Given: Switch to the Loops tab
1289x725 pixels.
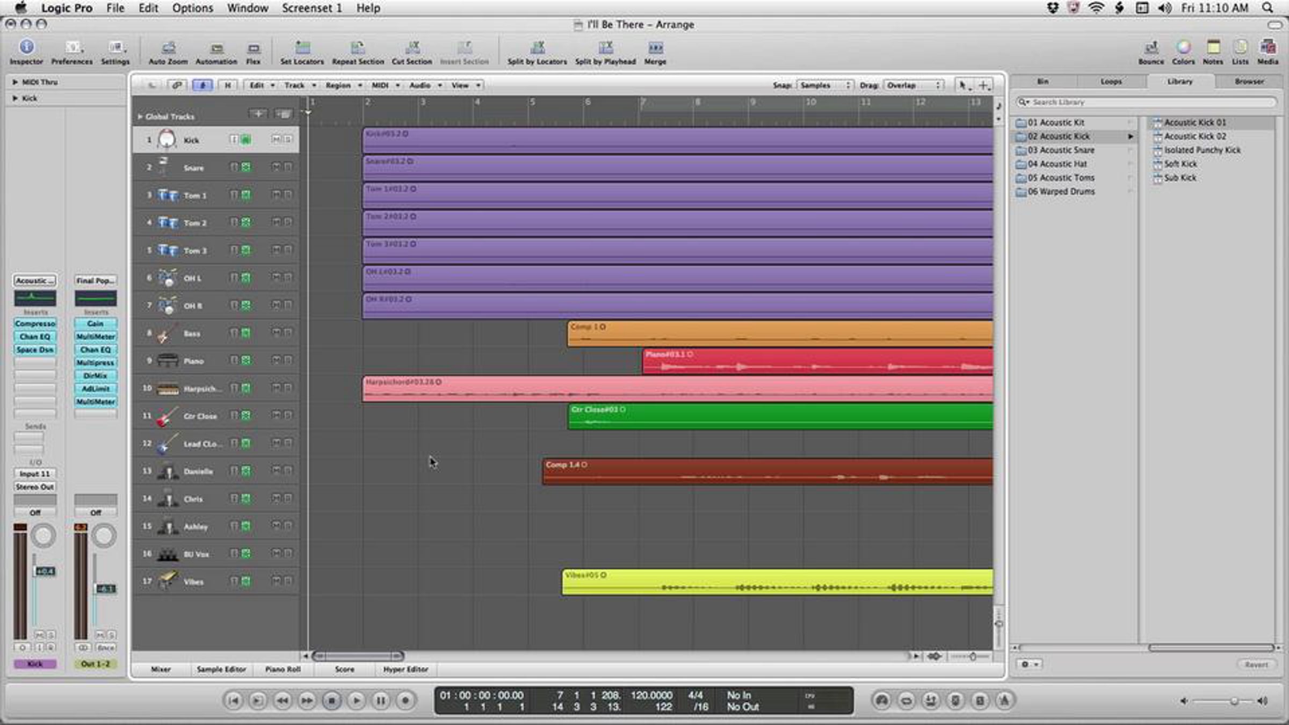Looking at the screenshot, I should pyautogui.click(x=1111, y=82).
